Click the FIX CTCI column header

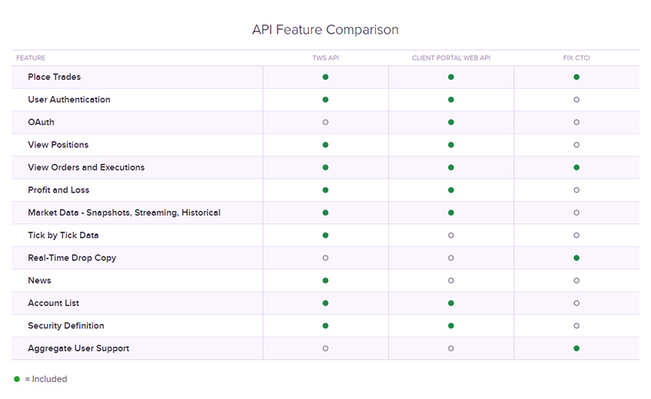click(576, 58)
